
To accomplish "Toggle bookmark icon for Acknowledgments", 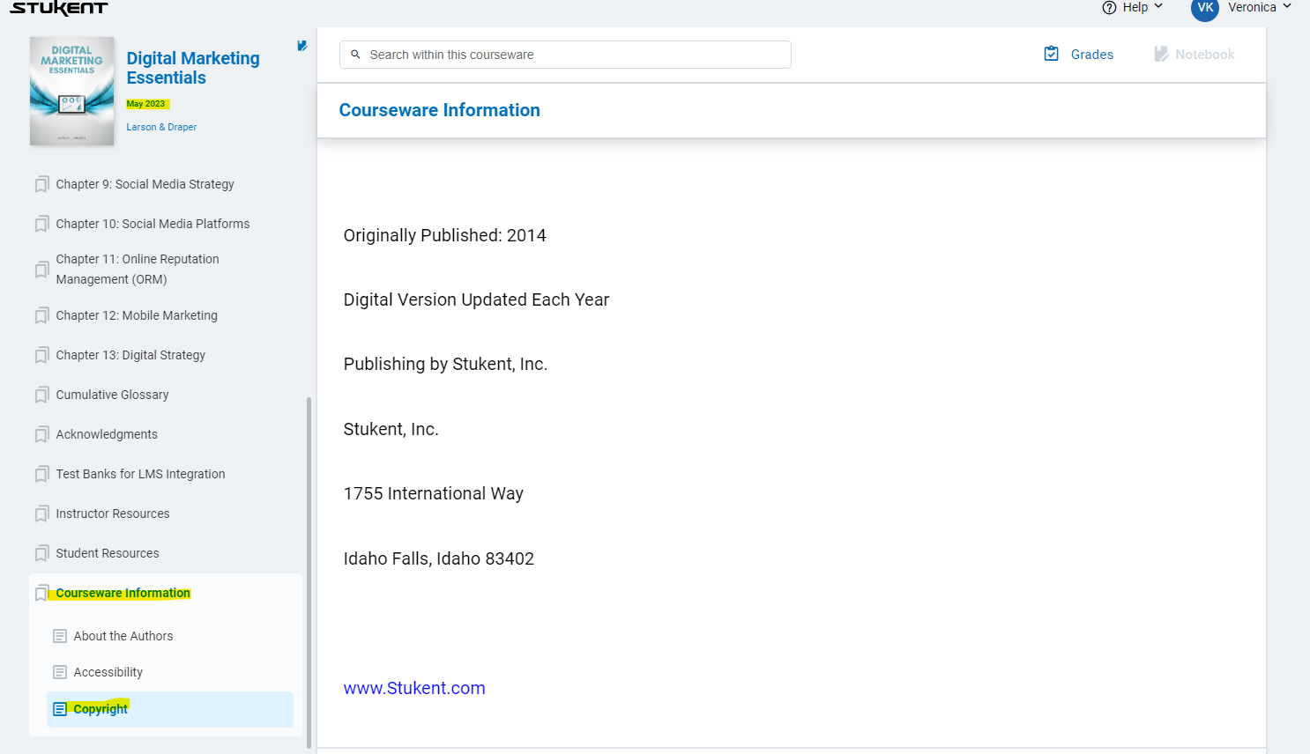I will click(41, 434).
